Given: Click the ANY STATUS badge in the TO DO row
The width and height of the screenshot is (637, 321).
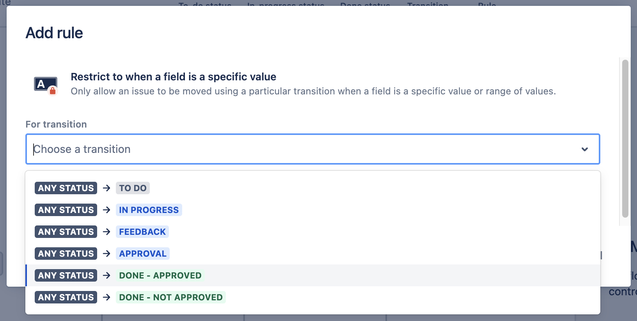Looking at the screenshot, I should click(66, 188).
